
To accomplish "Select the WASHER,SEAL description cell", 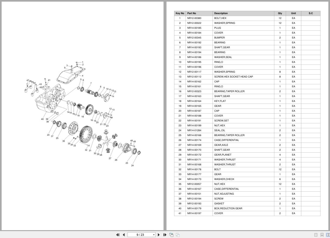I will coord(243,57).
